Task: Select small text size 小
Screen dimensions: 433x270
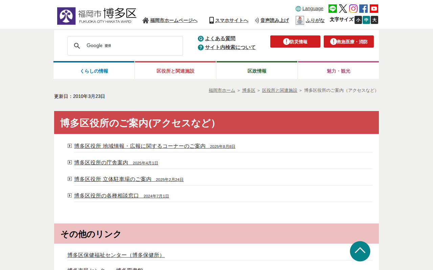Action: click(358, 20)
